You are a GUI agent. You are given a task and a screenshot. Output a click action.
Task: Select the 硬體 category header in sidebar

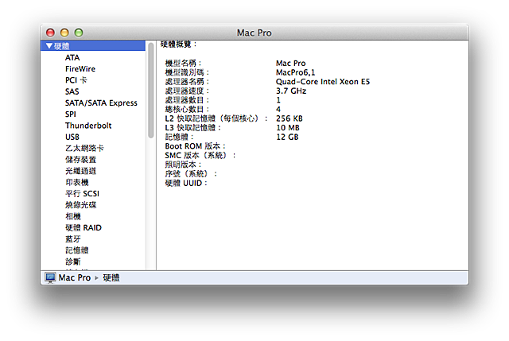point(93,46)
